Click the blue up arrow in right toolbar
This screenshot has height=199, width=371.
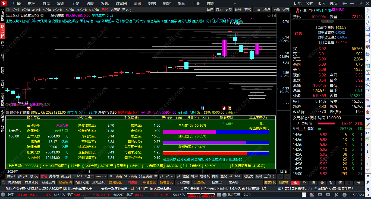(368, 16)
